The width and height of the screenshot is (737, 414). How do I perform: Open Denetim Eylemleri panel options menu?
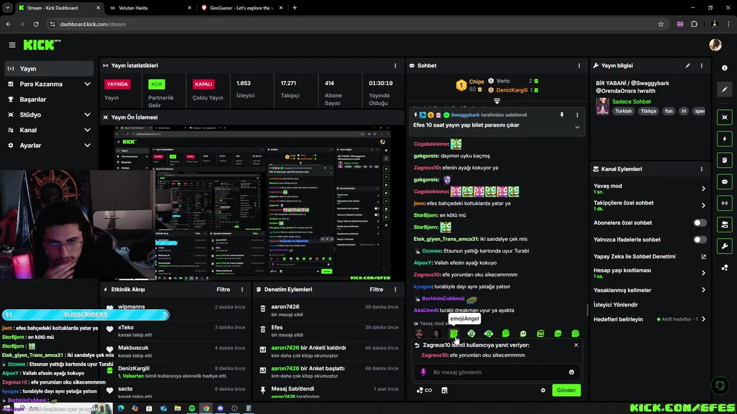point(395,289)
